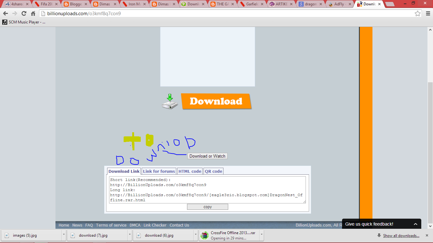Click the copy button
This screenshot has width=433, height=243.
tap(208, 207)
